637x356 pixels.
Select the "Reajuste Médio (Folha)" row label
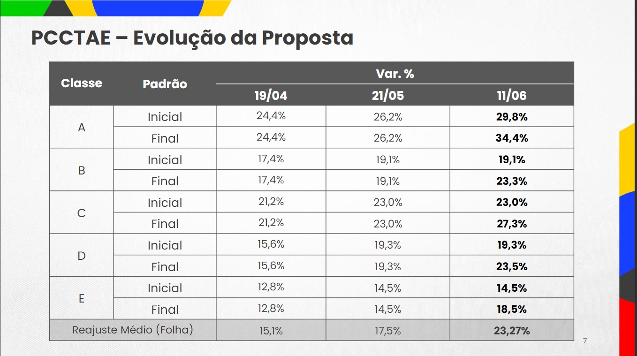(132, 330)
